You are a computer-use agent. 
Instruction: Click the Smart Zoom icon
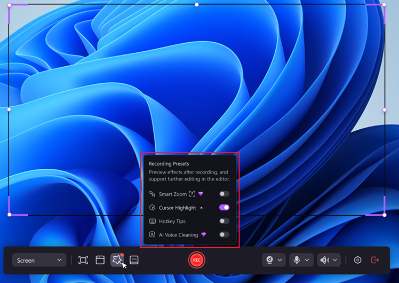tap(152, 194)
